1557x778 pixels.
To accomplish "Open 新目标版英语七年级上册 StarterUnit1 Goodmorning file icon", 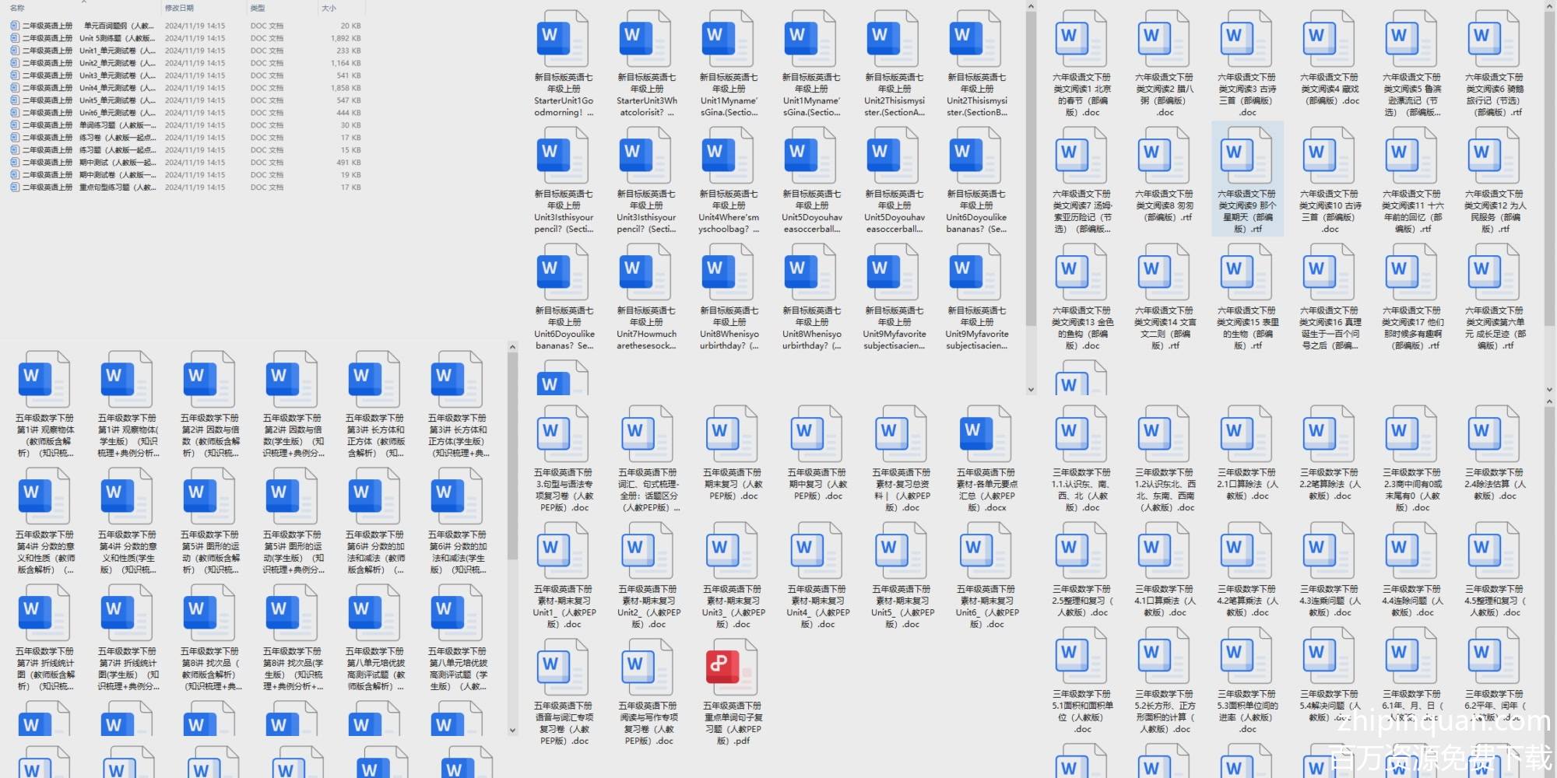I will 562,37.
